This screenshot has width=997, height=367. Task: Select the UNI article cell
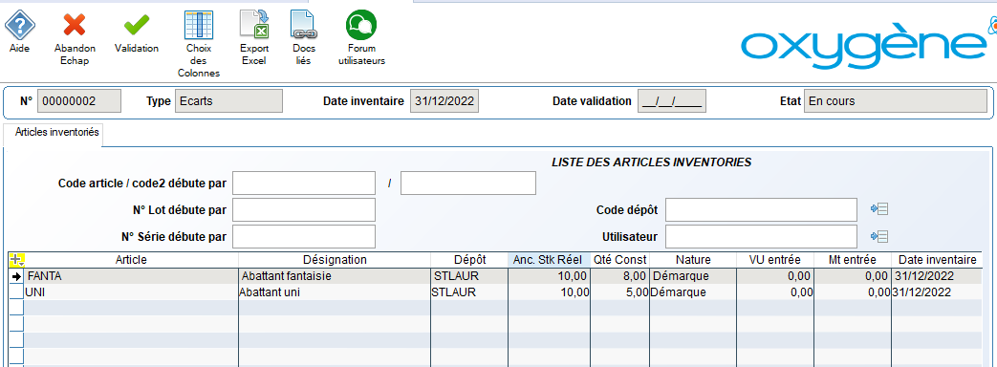pos(132,292)
